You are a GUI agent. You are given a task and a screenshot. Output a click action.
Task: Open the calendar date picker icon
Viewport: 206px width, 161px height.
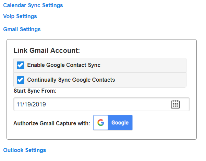coord(175,104)
